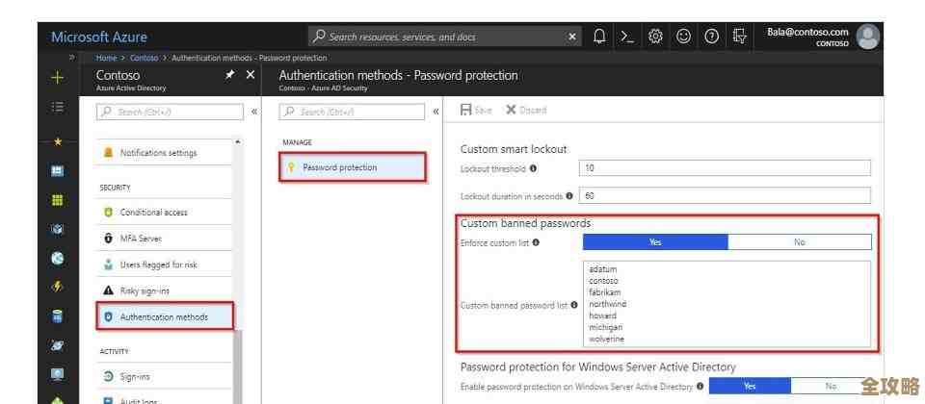Collapse the Password protection menu chevron
This screenshot has width=925, height=404.
point(436,112)
